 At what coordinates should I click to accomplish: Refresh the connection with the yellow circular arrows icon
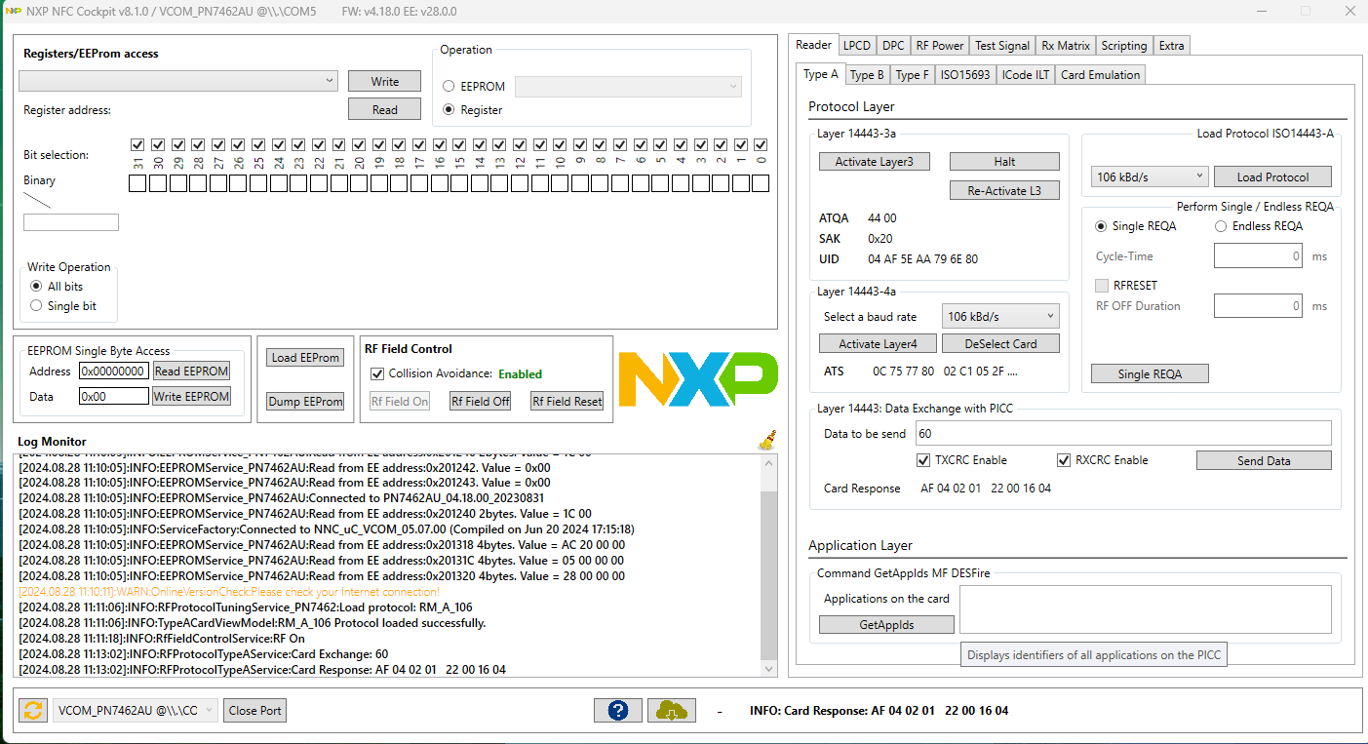click(32, 710)
